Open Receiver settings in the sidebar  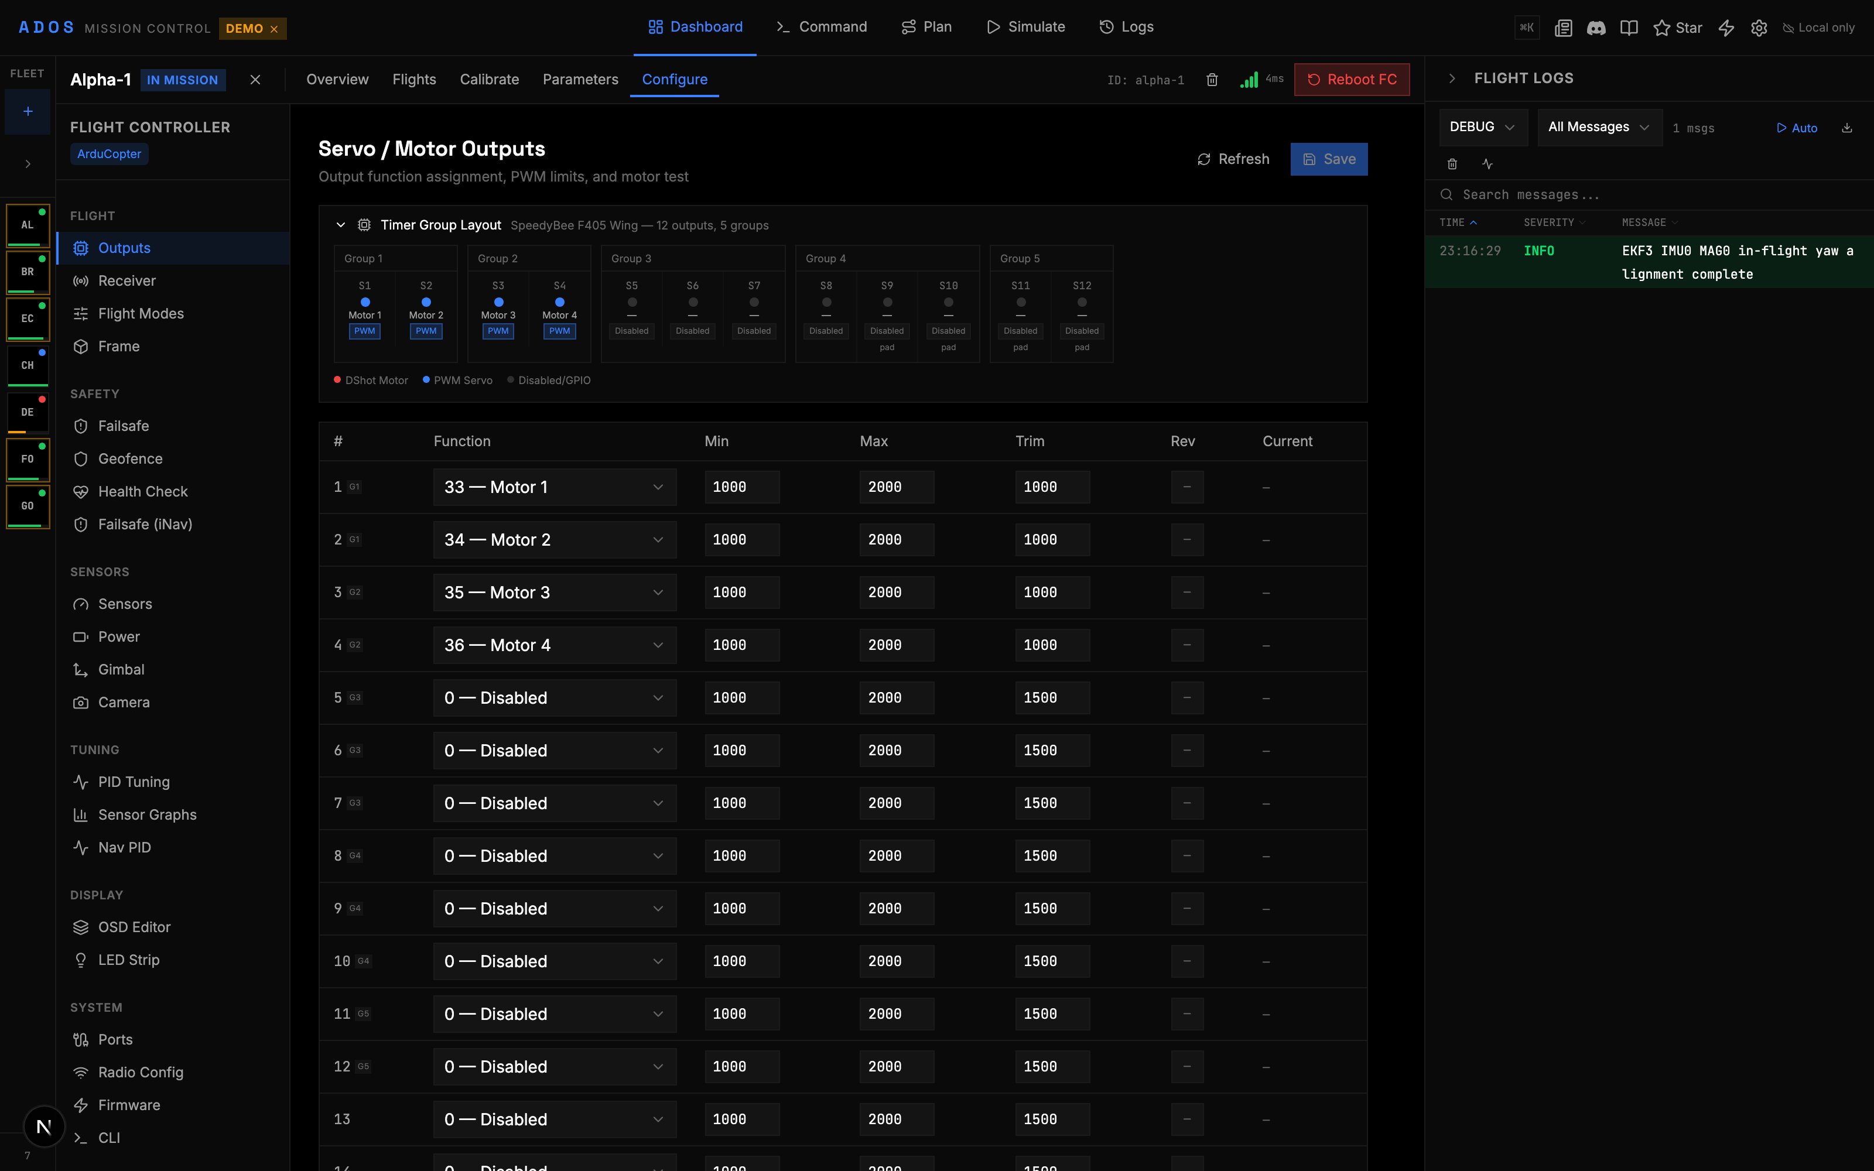173,281
